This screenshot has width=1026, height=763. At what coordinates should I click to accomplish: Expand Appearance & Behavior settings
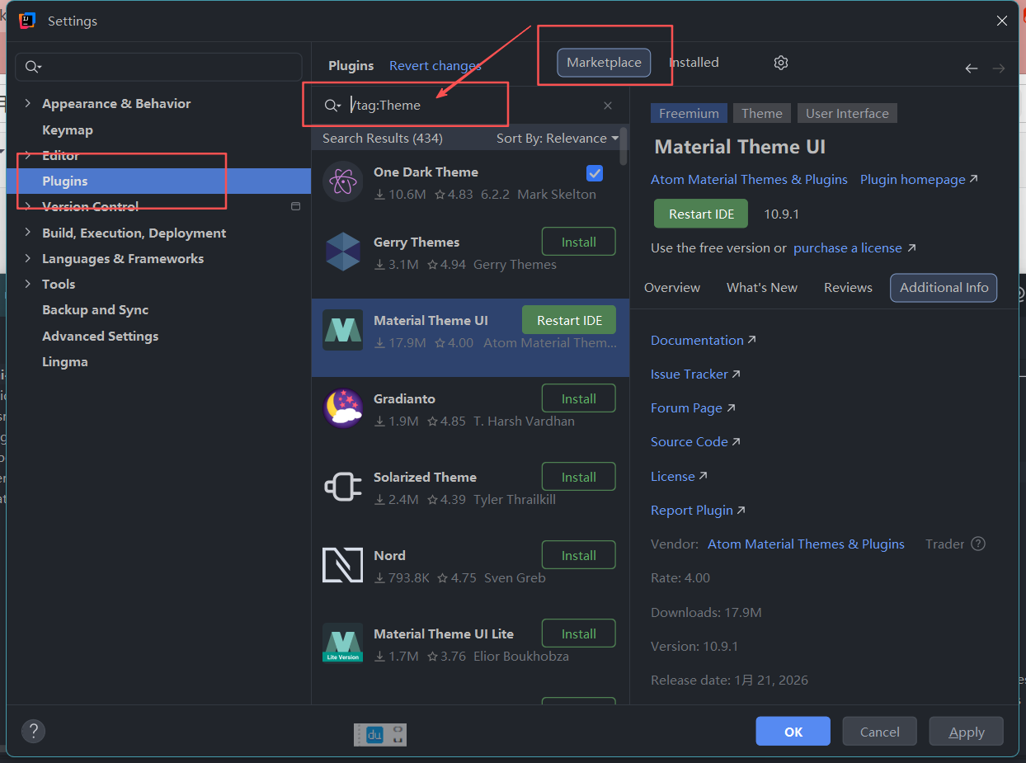pos(28,103)
